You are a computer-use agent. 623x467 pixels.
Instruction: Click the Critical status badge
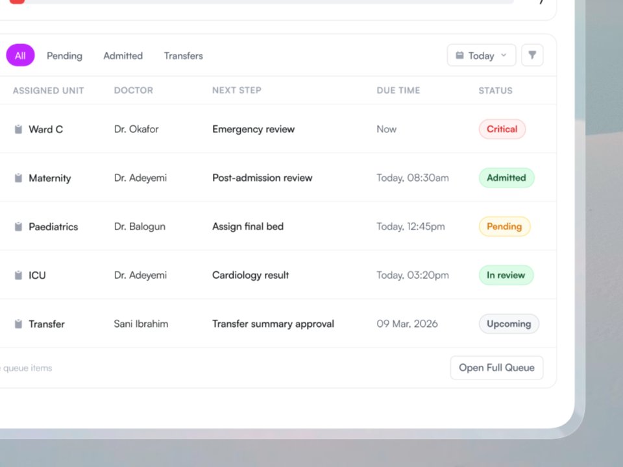[x=502, y=129]
